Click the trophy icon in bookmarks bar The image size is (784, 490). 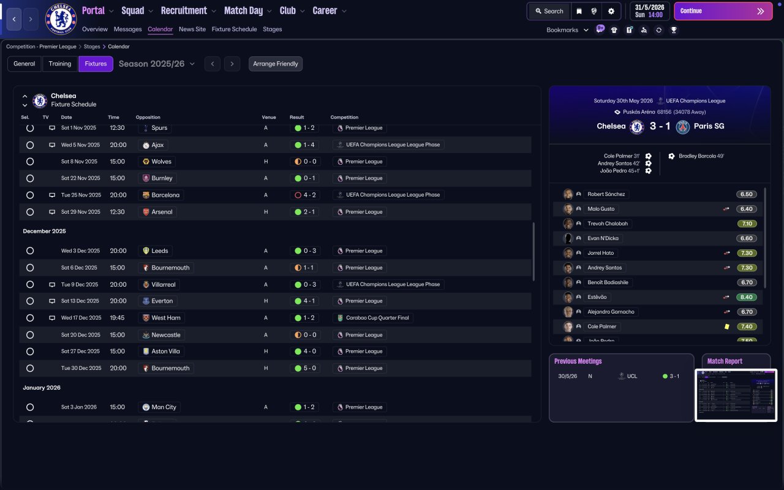674,29
